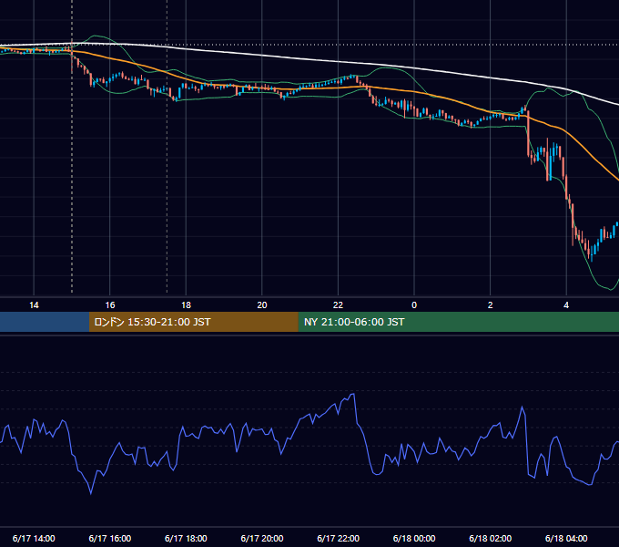Click the 6/18 00:00 date label
This screenshot has width=619, height=547.
[x=414, y=538]
